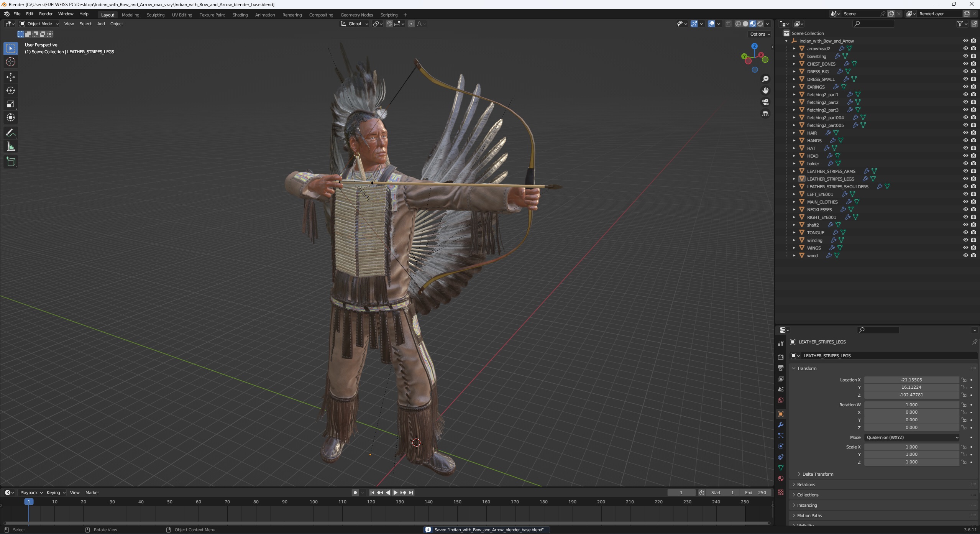Switch to the Shading workspace tab
The height and width of the screenshot is (534, 980).
point(240,15)
